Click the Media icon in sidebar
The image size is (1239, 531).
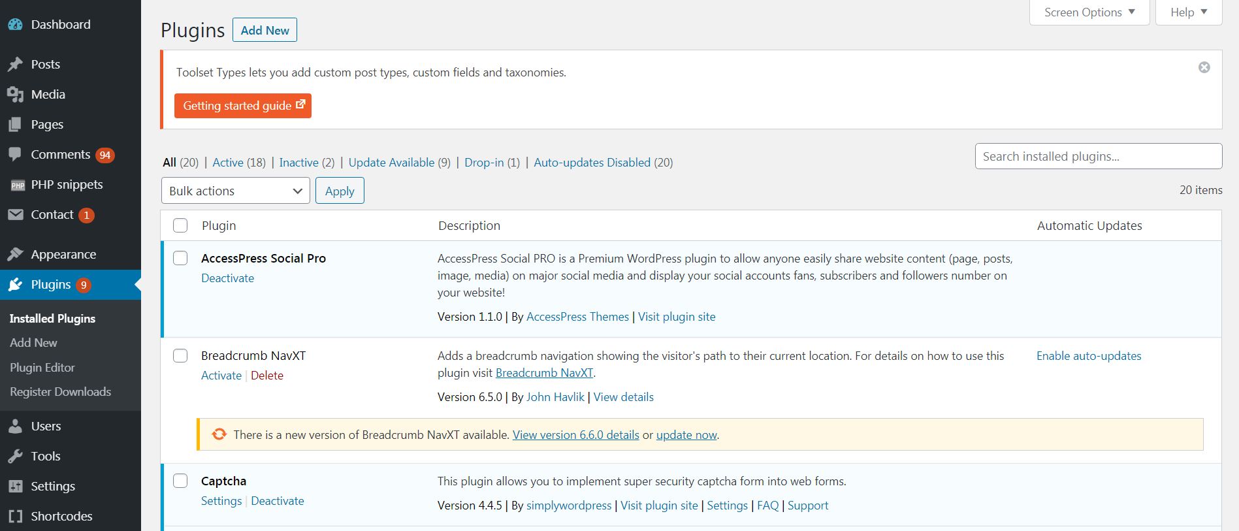pyautogui.click(x=15, y=94)
